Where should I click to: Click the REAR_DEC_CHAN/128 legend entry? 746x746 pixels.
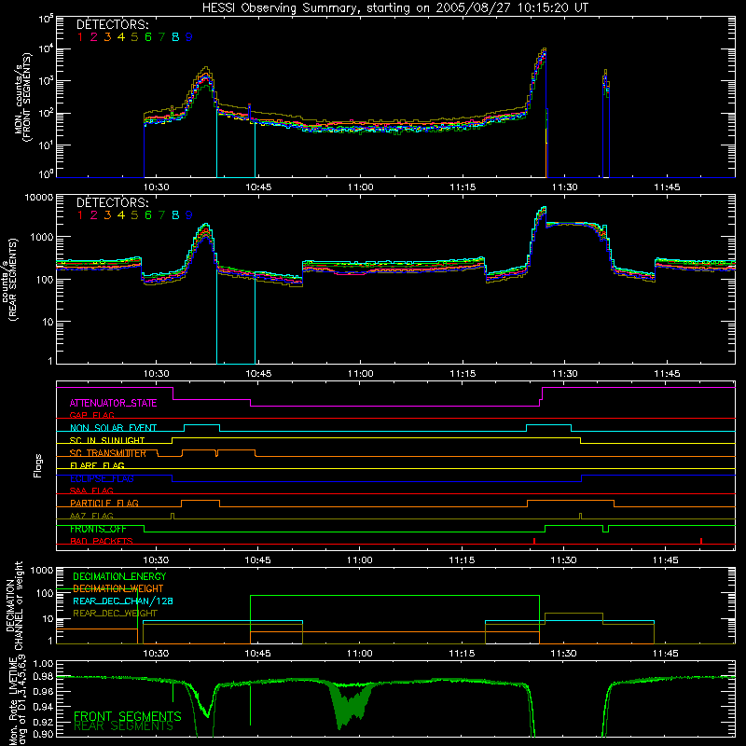click(x=123, y=601)
